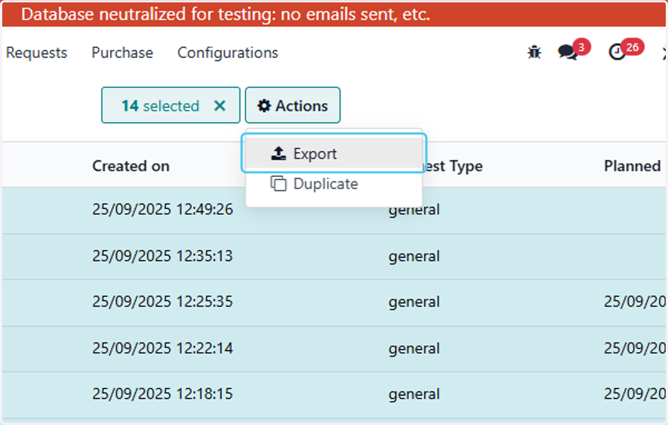Choose Export from the Actions menu
The image size is (668, 425).
334,153
